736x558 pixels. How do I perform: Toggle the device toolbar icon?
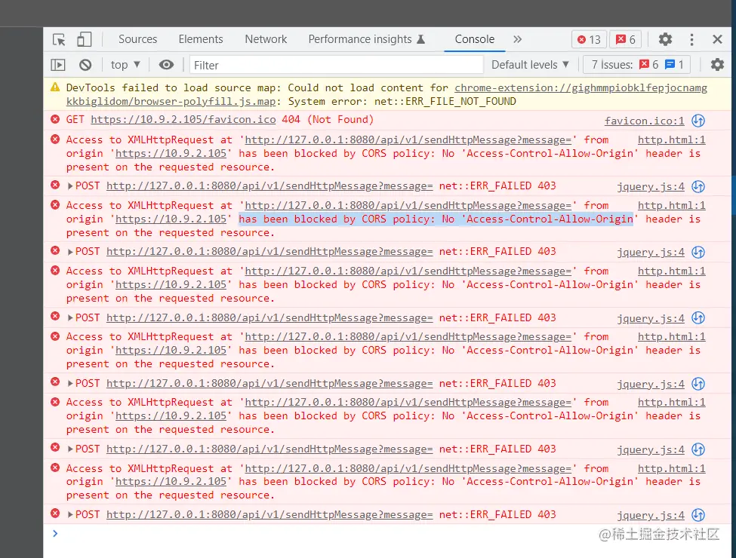84,39
